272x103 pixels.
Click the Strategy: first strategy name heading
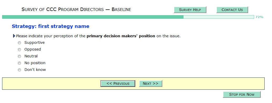click(50, 26)
